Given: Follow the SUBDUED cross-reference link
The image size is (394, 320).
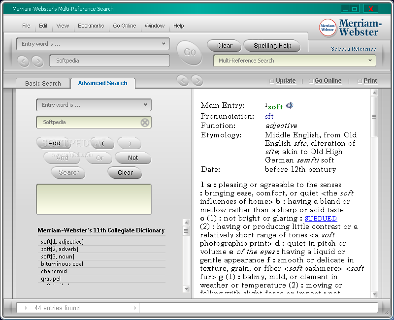Looking at the screenshot, I should (x=321, y=218).
